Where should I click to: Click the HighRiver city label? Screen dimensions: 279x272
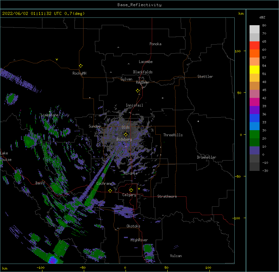click(x=139, y=240)
